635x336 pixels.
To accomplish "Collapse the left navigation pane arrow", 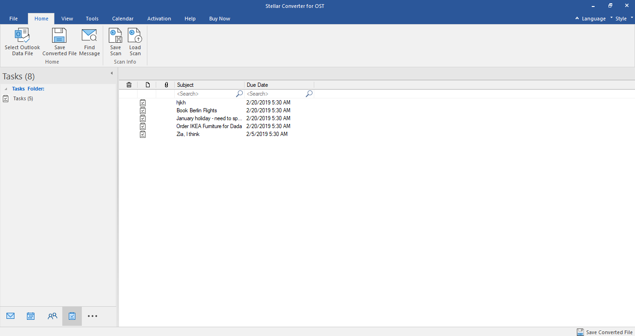I will pos(112,73).
